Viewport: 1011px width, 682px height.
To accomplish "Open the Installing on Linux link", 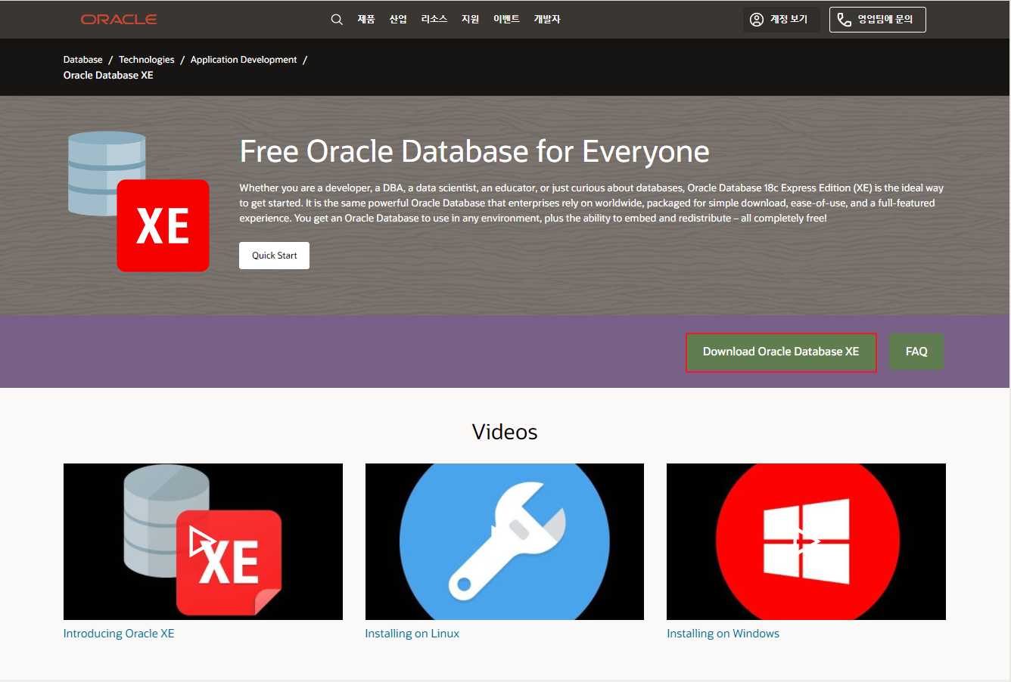I will tap(412, 634).
